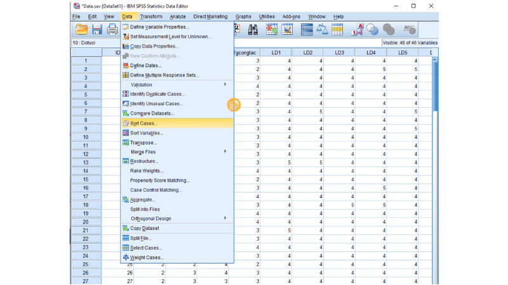Choose Define Multiple Response Sets
Image resolution: width=508 pixels, height=285 pixels.
(x=177, y=75)
